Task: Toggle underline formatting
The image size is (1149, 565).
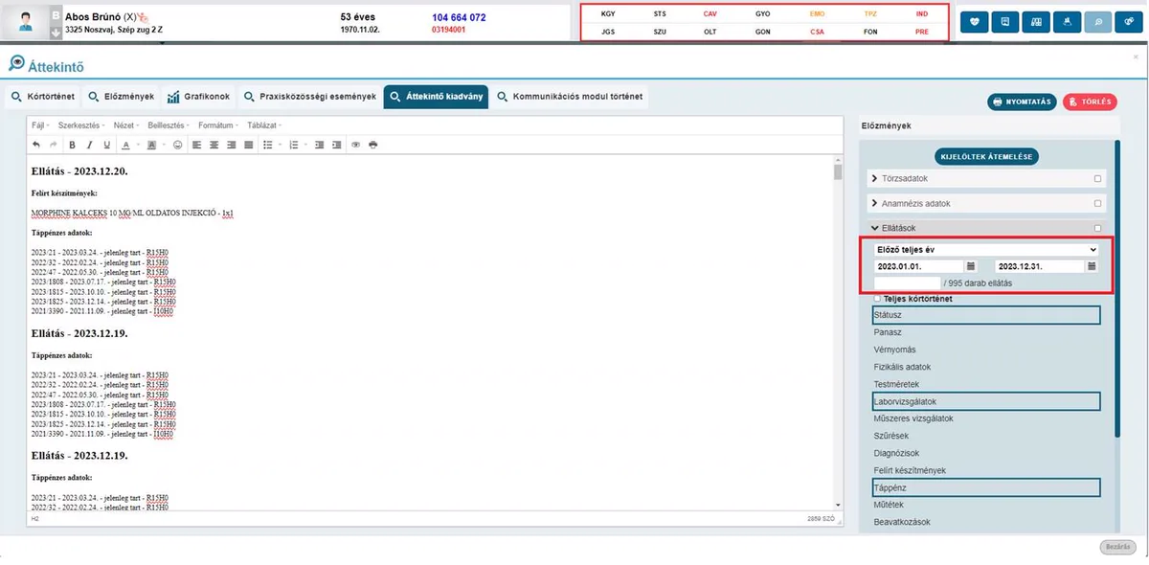Action: [x=106, y=145]
